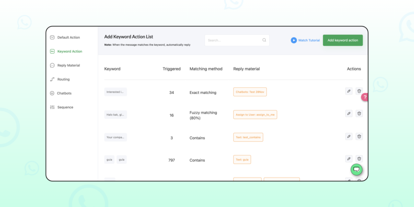Click the 'Text: test_contains' reply tag
This screenshot has width=414, height=207.
[248, 137]
